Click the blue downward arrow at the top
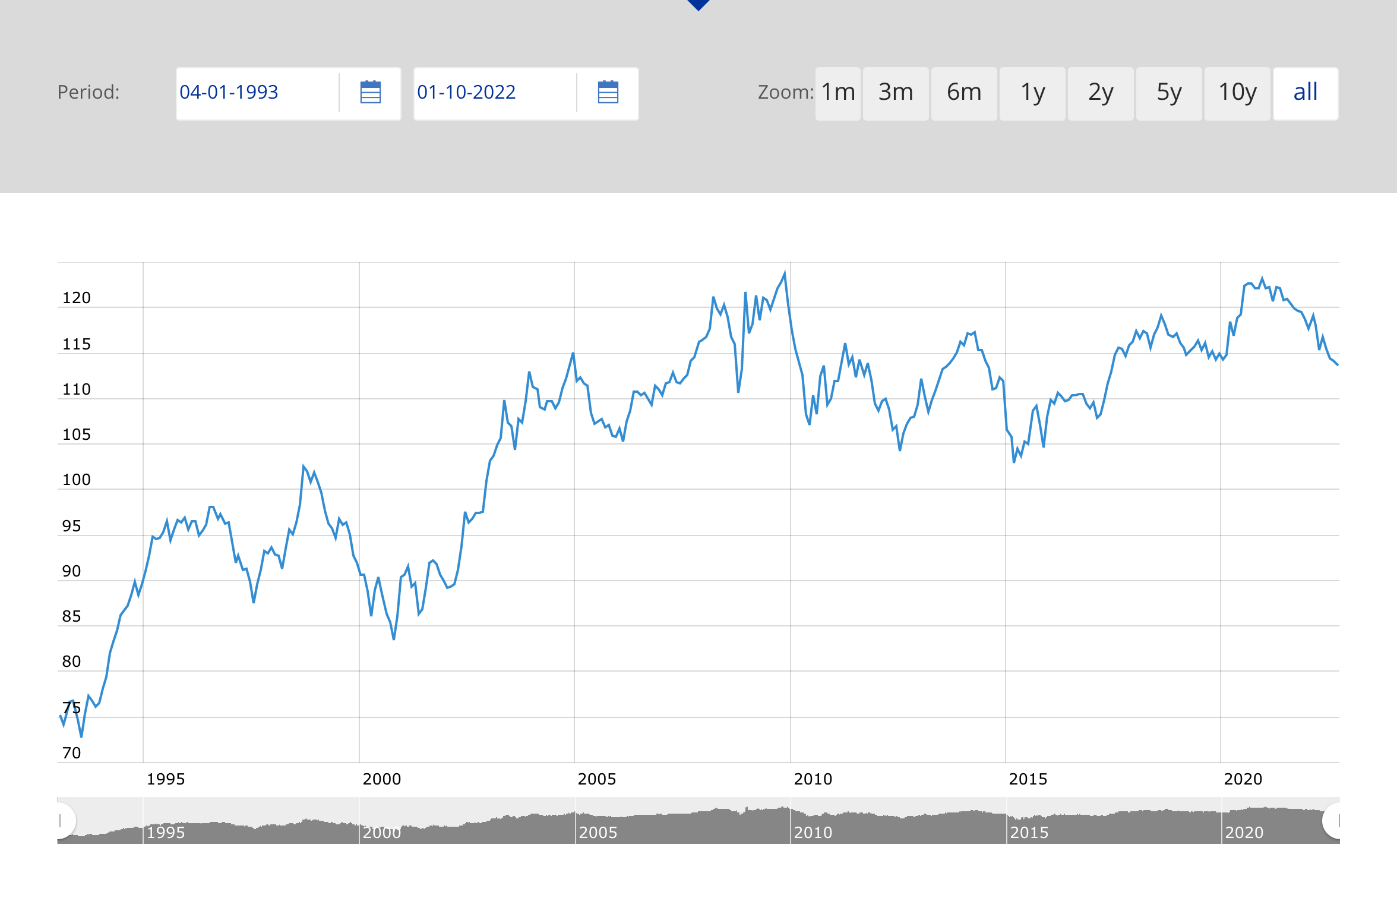 [698, 5]
